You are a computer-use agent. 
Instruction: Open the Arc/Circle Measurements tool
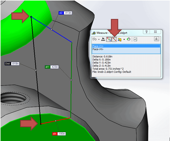(95, 39)
